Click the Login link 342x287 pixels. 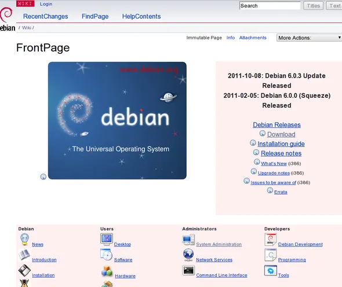coord(46,4)
